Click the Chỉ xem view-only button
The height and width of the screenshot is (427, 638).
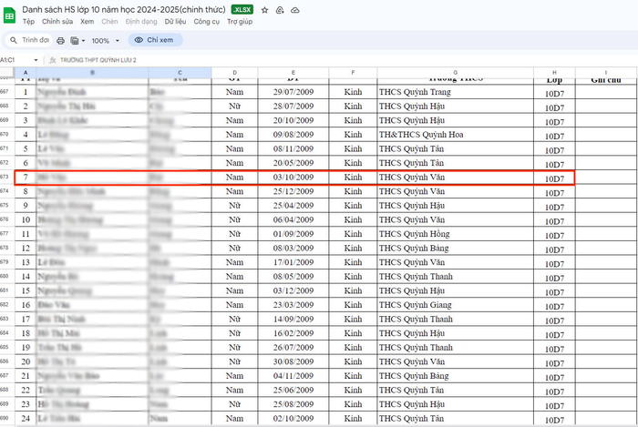pos(155,40)
